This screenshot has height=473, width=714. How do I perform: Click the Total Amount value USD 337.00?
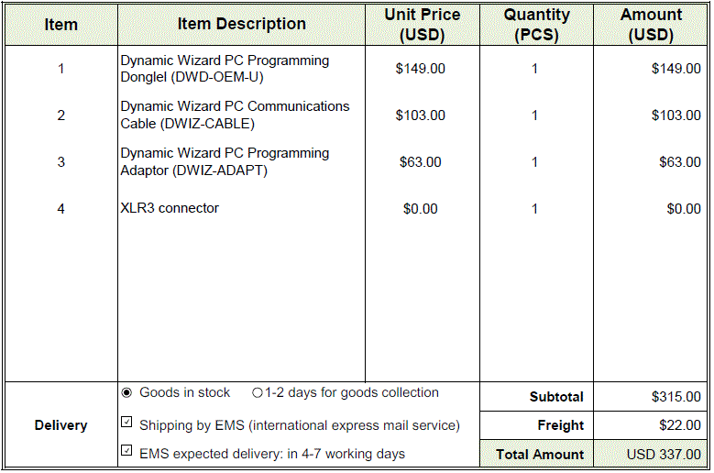click(x=664, y=454)
